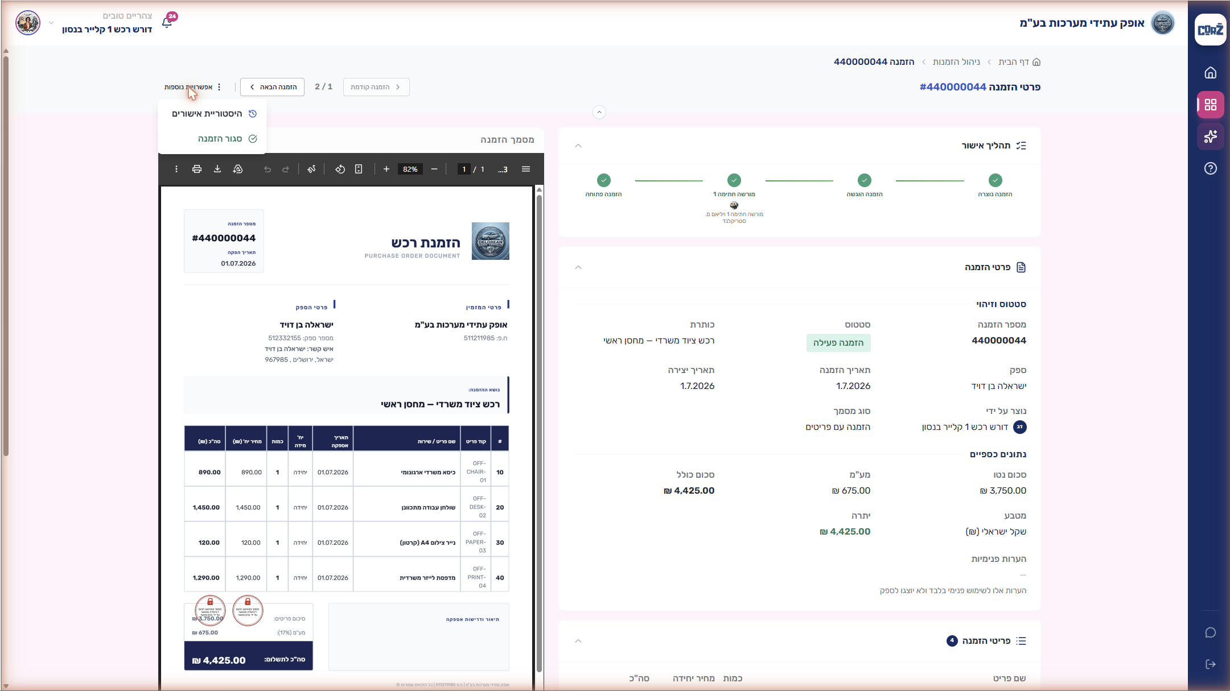This screenshot has height=691, width=1230.
Task: Click the PDF viewer vertical scrollbar
Action: coord(539,432)
